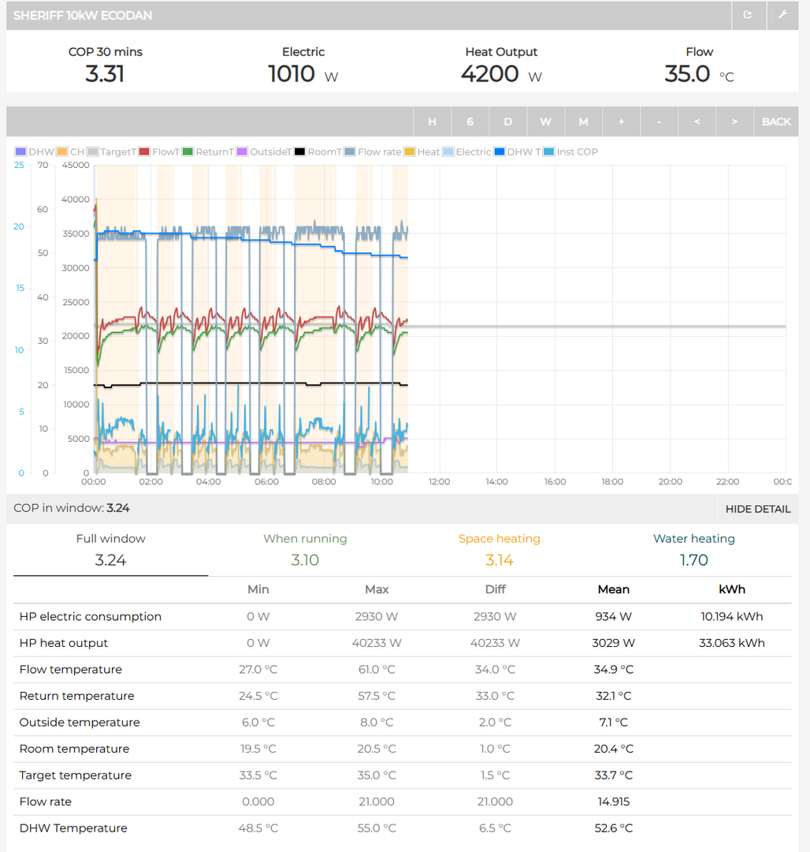Set graph window to 6 hours
The height and width of the screenshot is (852, 810).
click(470, 121)
